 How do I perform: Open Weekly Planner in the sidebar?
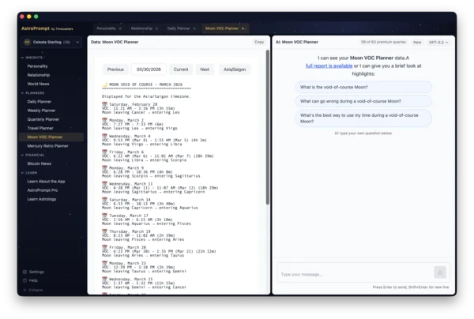tap(41, 111)
